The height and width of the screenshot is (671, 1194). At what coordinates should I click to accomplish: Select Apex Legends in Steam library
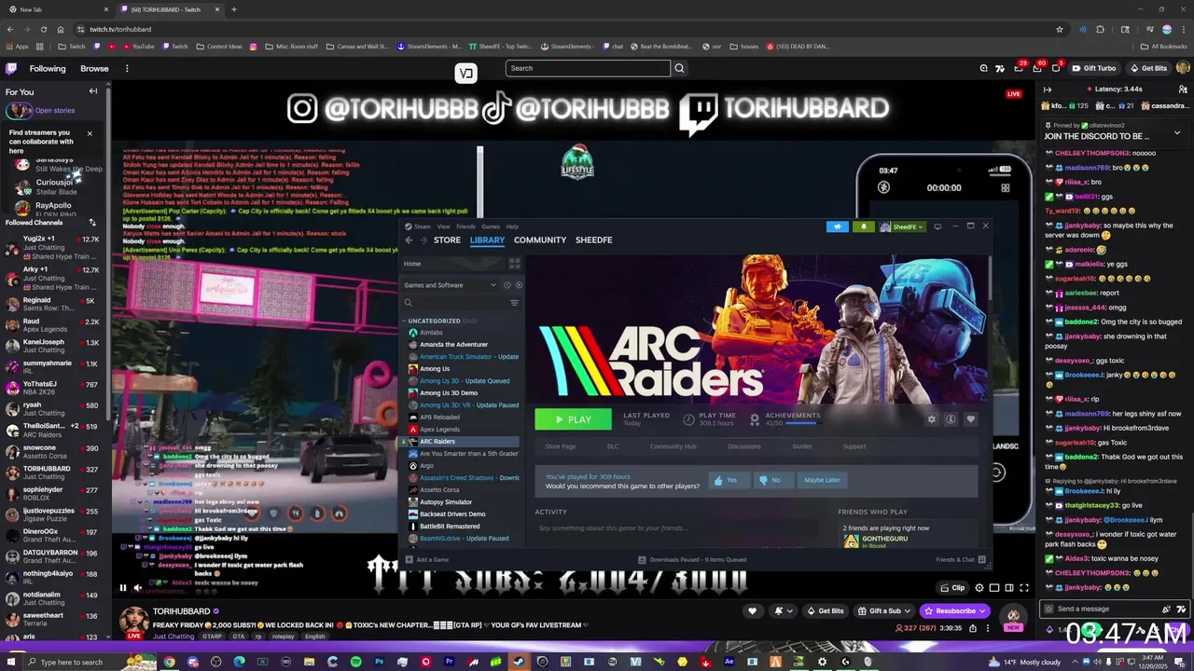pos(439,429)
